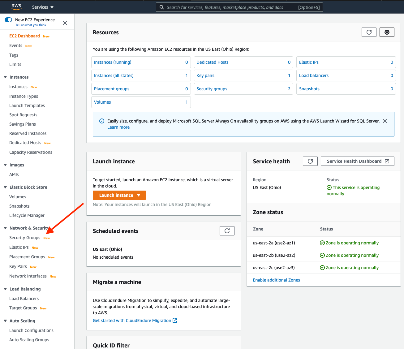
Task: Open Key Pairs in sidebar
Action: pyautogui.click(x=18, y=266)
